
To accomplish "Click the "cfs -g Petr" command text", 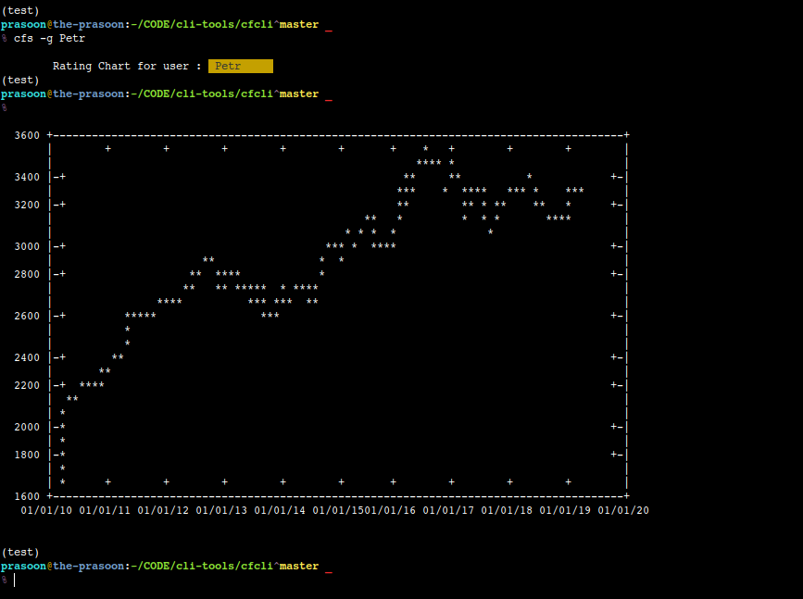I will [49, 38].
